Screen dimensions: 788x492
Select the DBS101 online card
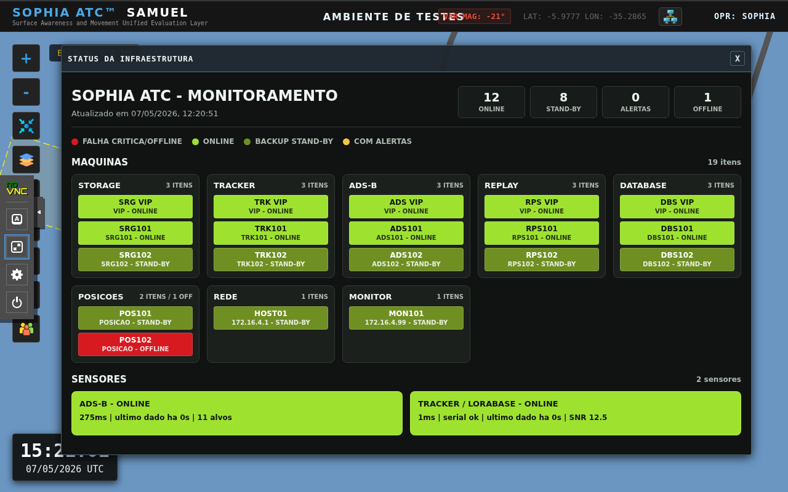[x=677, y=233]
